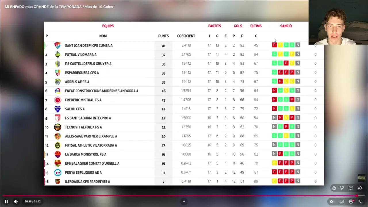Toggle the autoplay switch

[x=331, y=202]
